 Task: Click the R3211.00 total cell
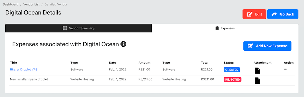[x=207, y=79]
